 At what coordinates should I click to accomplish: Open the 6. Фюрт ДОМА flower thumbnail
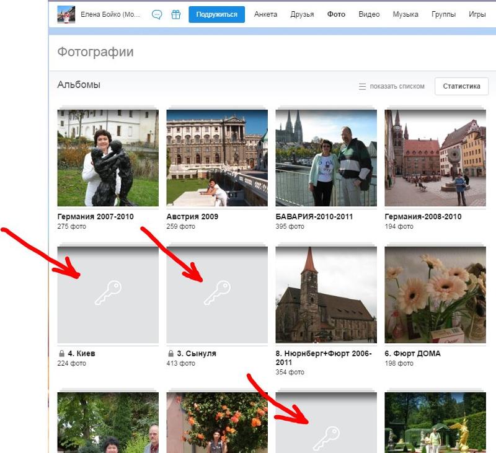pyautogui.click(x=435, y=294)
